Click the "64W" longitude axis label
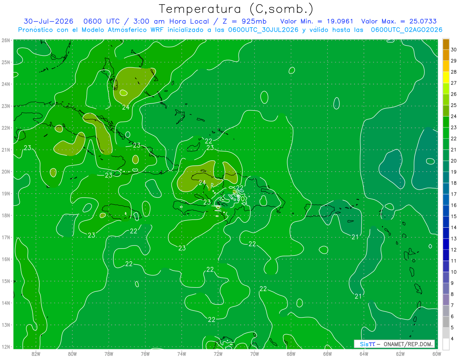The image size is (464, 359). [x=363, y=354]
